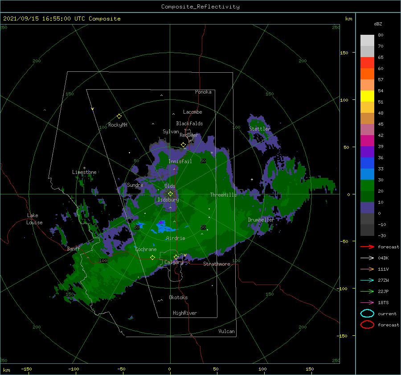Click the Banff town label
The image size is (401, 375).
[x=74, y=248]
